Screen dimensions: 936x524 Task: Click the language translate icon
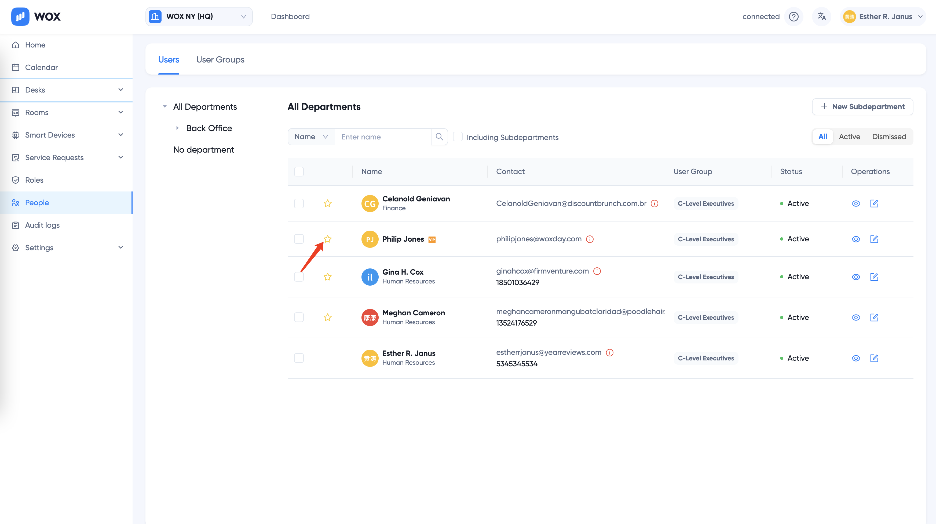coord(821,16)
